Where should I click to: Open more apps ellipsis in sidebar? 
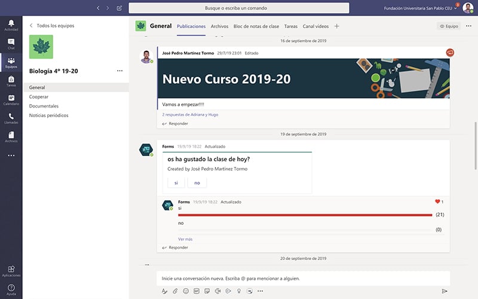(x=11, y=155)
